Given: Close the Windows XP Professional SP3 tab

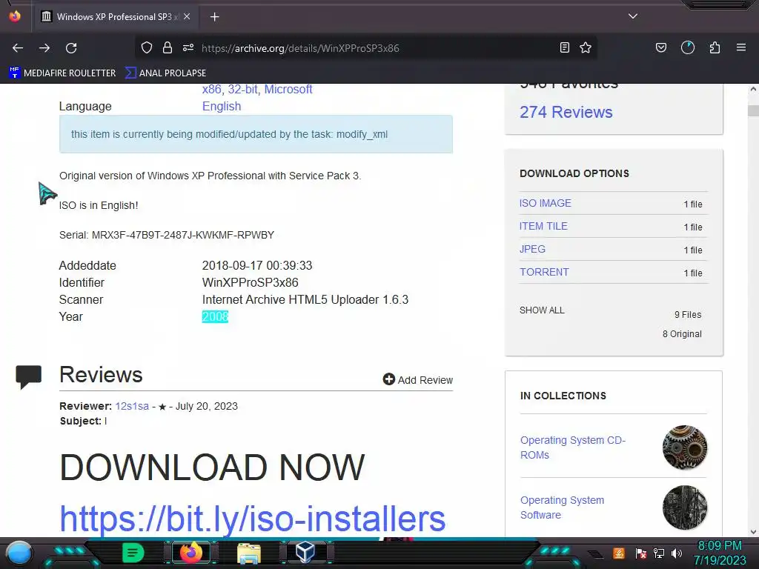Looking at the screenshot, I should coord(187,16).
